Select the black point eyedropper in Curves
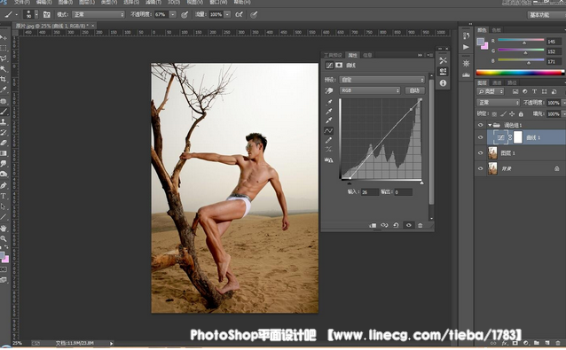 click(x=328, y=103)
